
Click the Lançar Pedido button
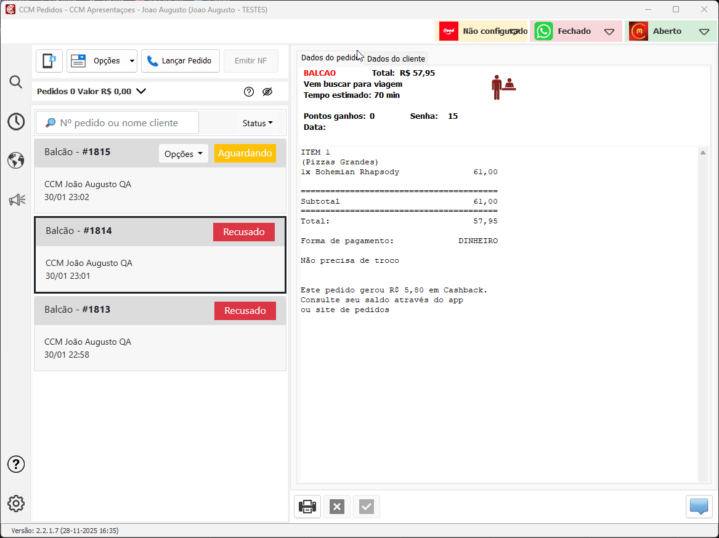pos(180,61)
